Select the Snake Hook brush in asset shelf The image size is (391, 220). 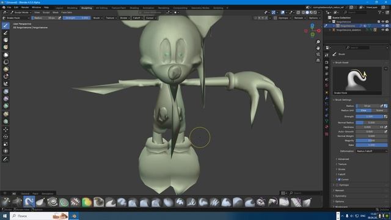tap(29, 202)
